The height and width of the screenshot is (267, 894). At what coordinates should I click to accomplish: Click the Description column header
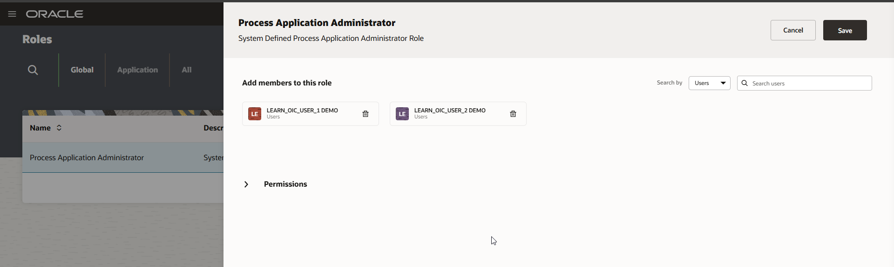click(213, 128)
